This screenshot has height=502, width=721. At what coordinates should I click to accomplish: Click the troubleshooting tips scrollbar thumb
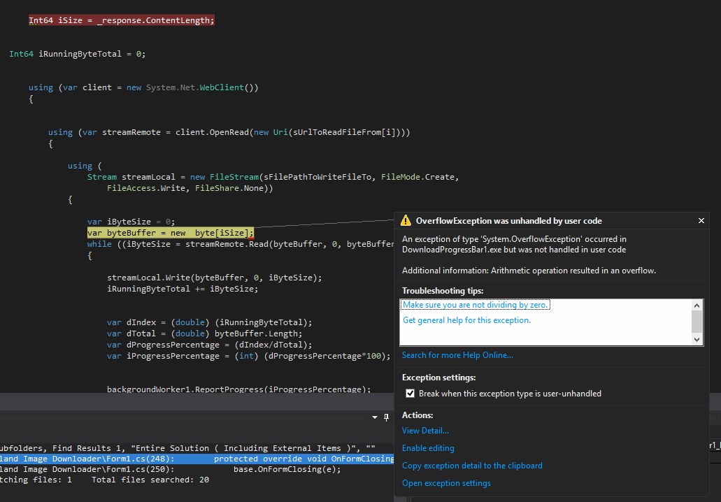point(697,321)
